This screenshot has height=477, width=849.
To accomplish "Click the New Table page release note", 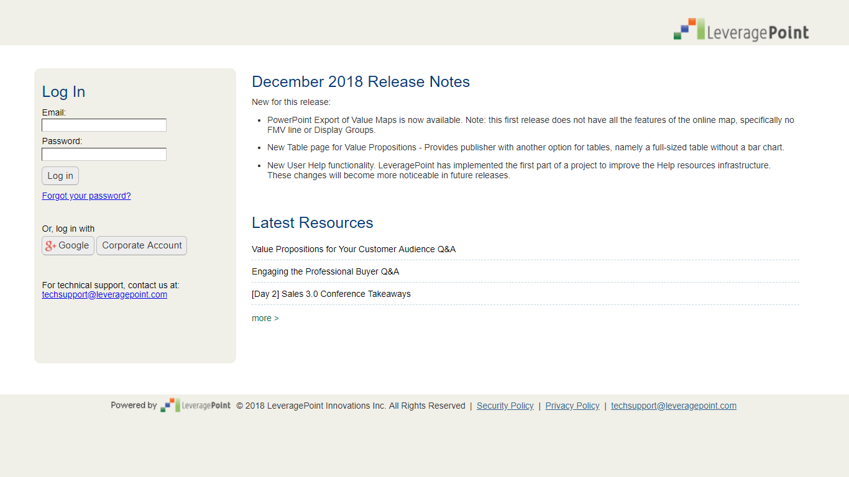I will (x=526, y=148).
